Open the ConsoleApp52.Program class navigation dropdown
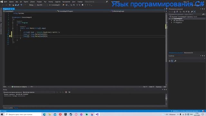 (84, 11)
